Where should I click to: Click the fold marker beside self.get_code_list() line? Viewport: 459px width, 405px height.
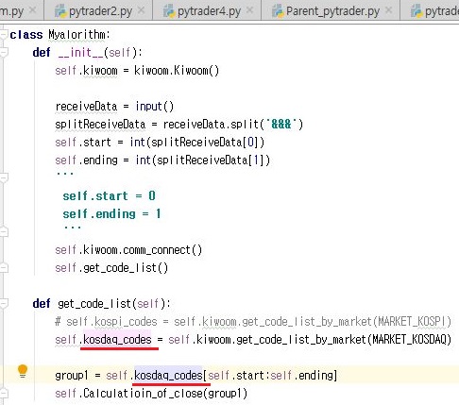tap(4, 268)
